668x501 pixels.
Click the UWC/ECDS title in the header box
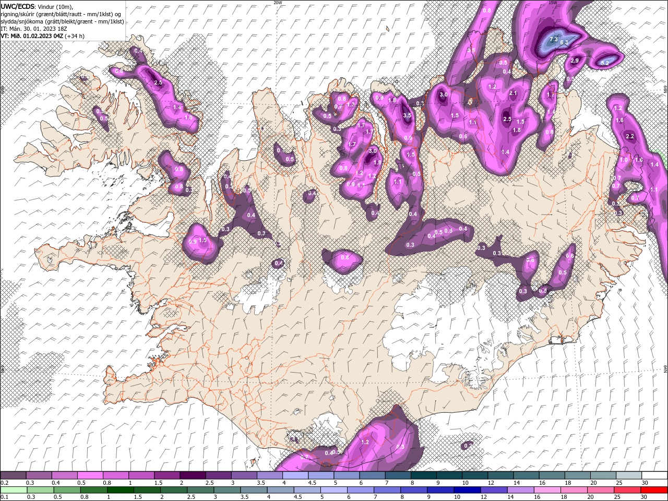[x=18, y=6]
